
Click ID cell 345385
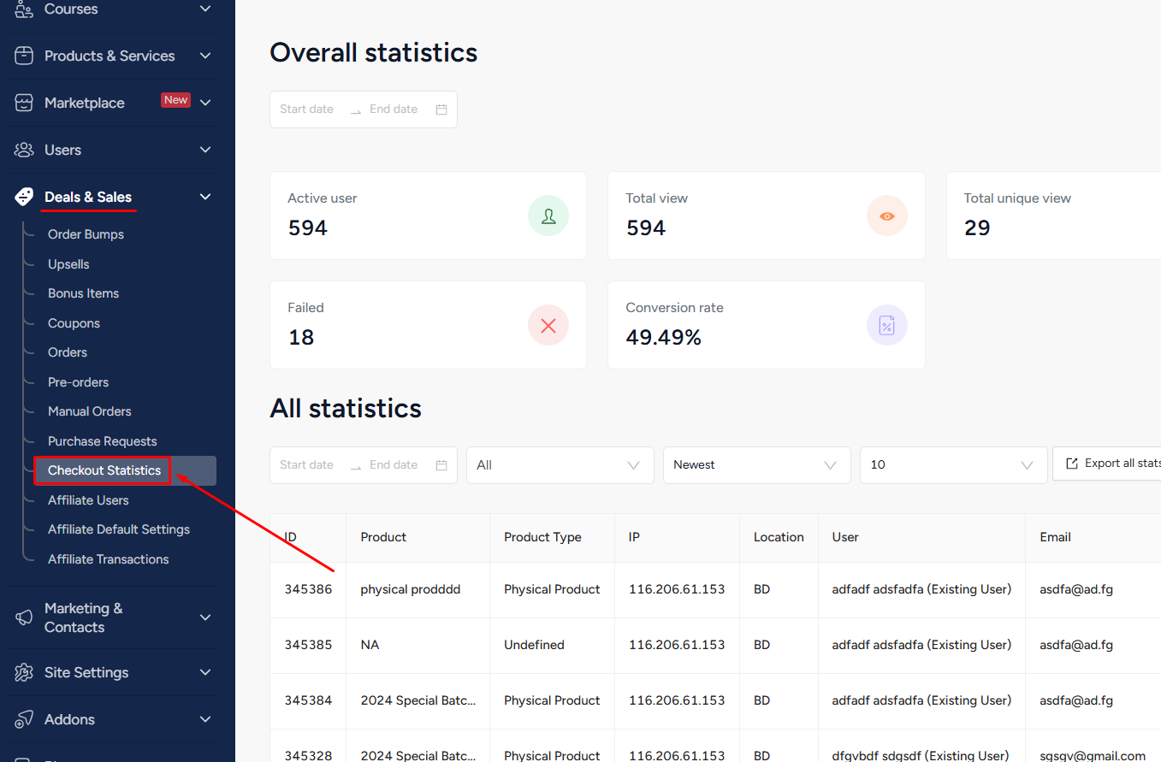point(308,645)
